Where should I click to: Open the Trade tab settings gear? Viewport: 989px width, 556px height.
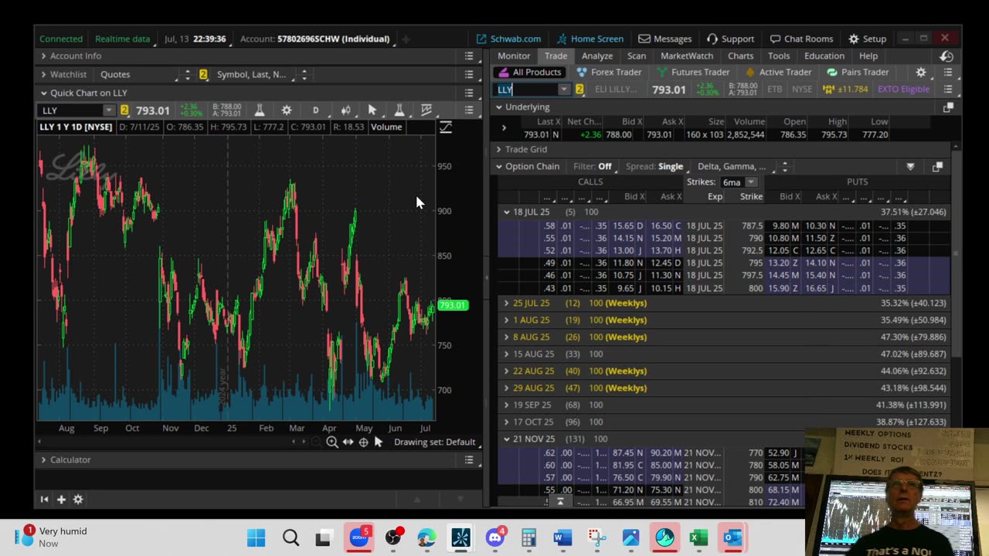920,72
